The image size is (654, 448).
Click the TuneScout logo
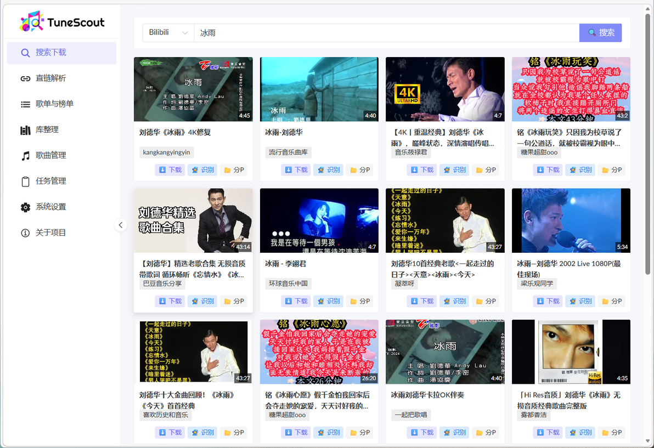pos(62,22)
